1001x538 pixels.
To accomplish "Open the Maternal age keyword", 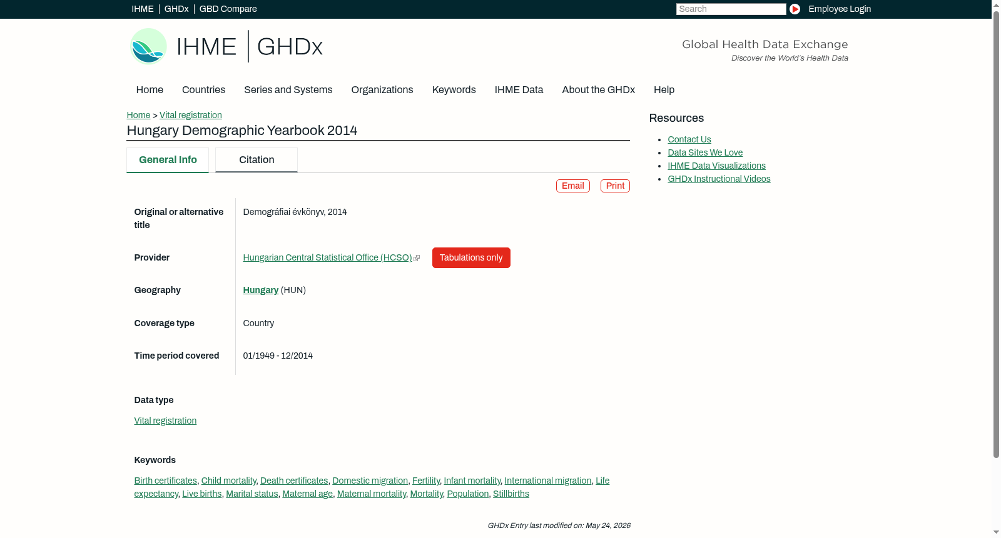I will pyautogui.click(x=308, y=494).
